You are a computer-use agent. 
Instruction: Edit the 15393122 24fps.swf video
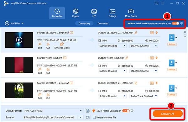tap(40, 96)
